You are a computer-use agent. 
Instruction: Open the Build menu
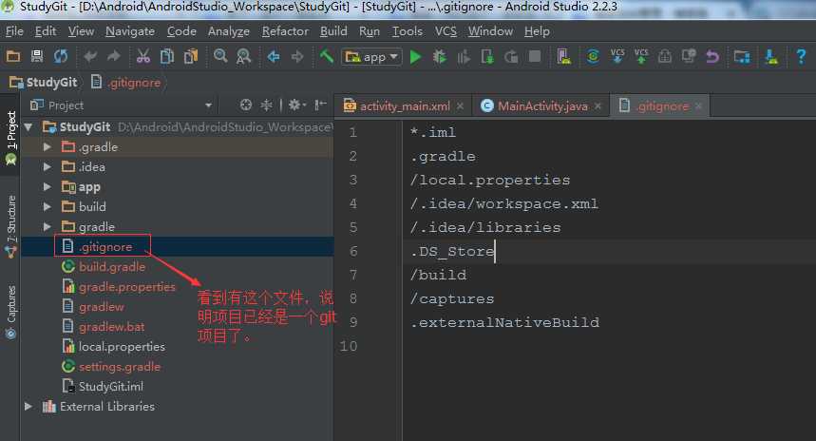[x=333, y=31]
